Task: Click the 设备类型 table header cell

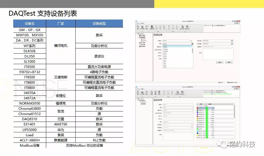Action: pyautogui.click(x=99, y=23)
